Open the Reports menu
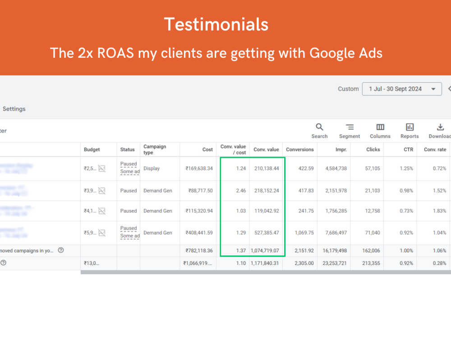The width and height of the screenshot is (451, 339). point(410,131)
